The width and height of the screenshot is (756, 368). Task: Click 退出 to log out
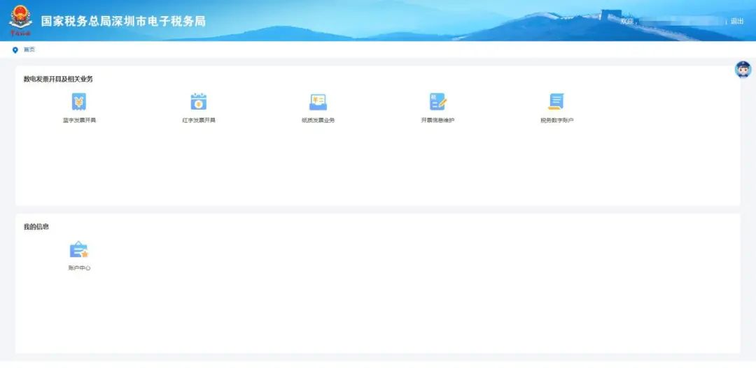[737, 21]
